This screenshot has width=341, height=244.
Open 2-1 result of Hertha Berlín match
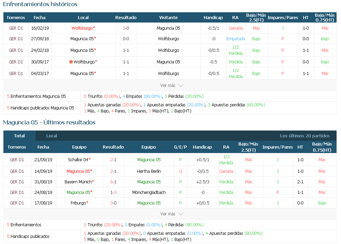[x=113, y=171]
